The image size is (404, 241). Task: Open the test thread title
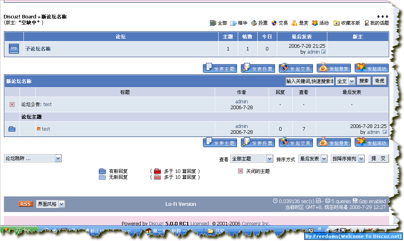tap(46, 129)
